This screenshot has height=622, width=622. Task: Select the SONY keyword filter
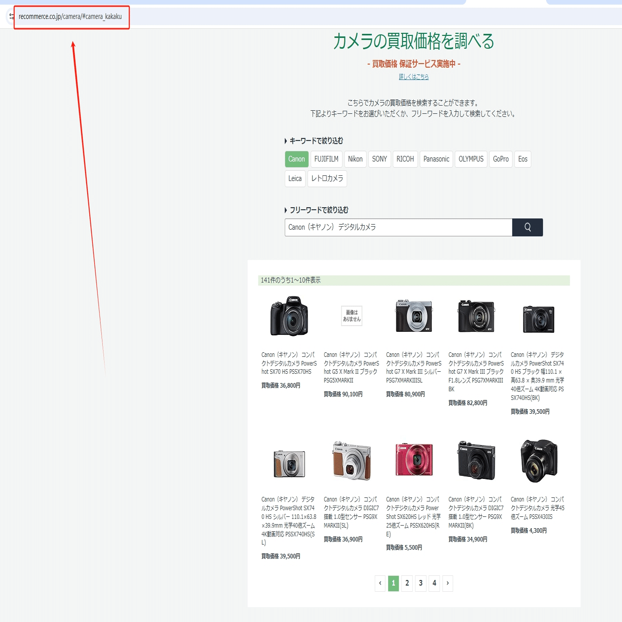click(379, 159)
